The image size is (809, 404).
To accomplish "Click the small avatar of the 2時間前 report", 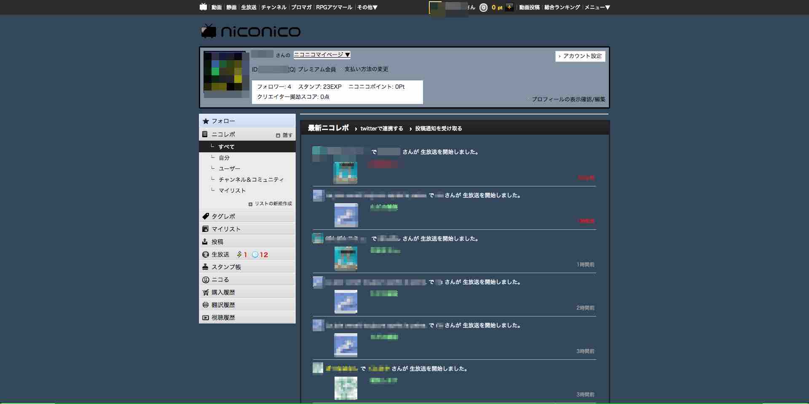I will click(318, 282).
